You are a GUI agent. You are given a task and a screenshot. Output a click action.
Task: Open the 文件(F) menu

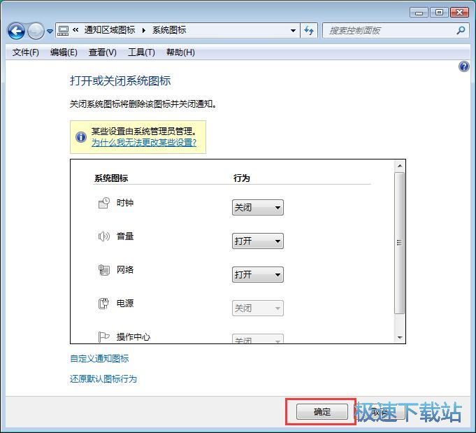(25, 52)
